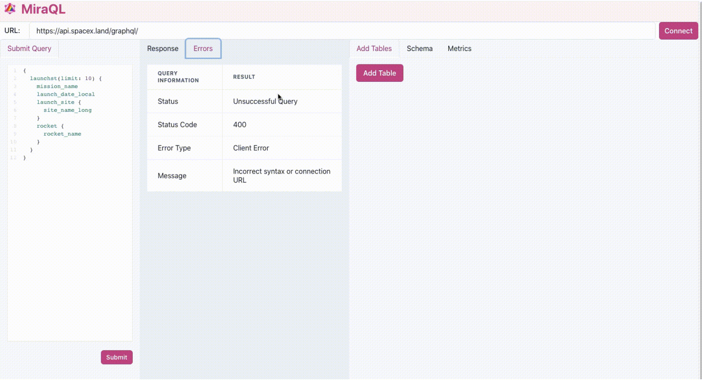Click the Add Table button

pyautogui.click(x=380, y=73)
